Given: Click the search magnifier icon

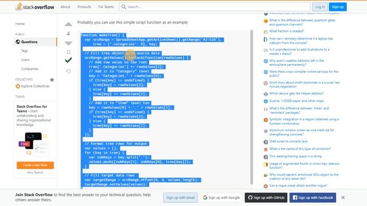Looking at the screenshot, I should click(x=124, y=7).
